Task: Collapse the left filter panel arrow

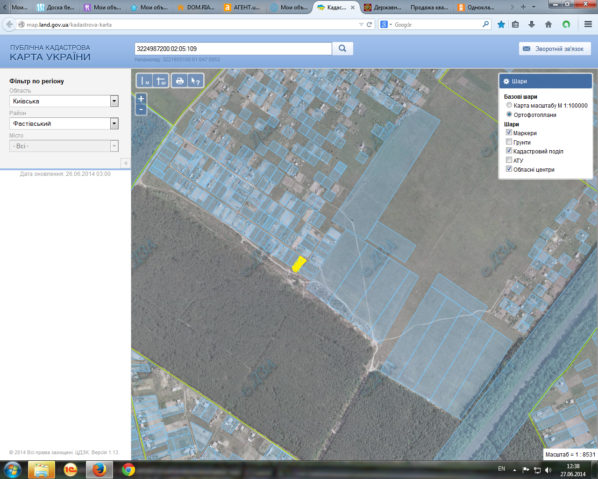Action: pyautogui.click(x=125, y=163)
